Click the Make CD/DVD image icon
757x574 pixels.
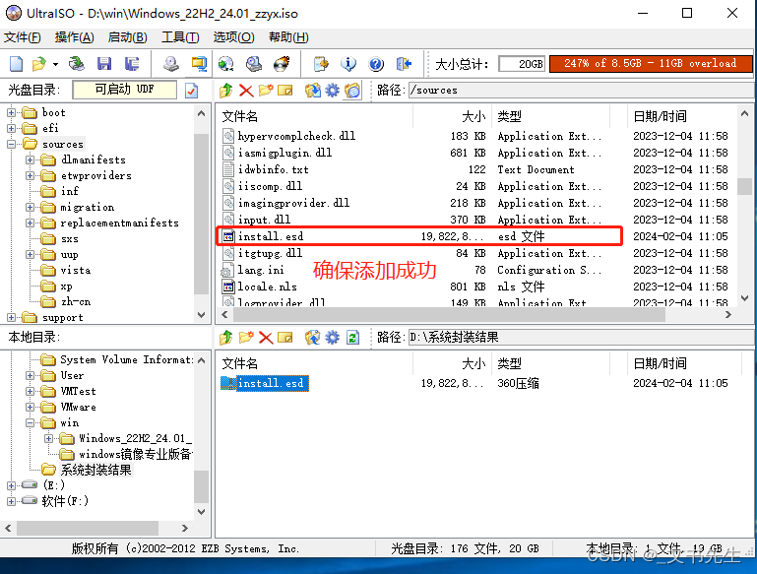pos(170,64)
